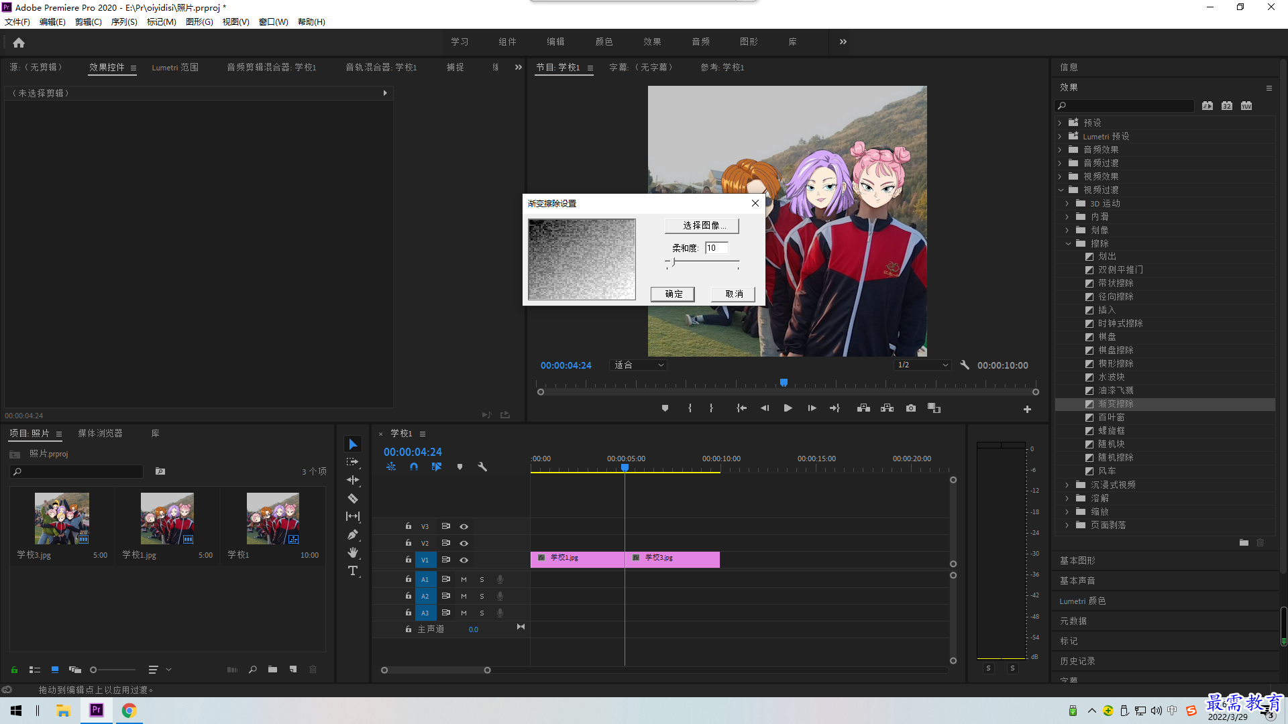Open playback resolution 1/2 dropdown
The width and height of the screenshot is (1288, 724).
tap(923, 365)
